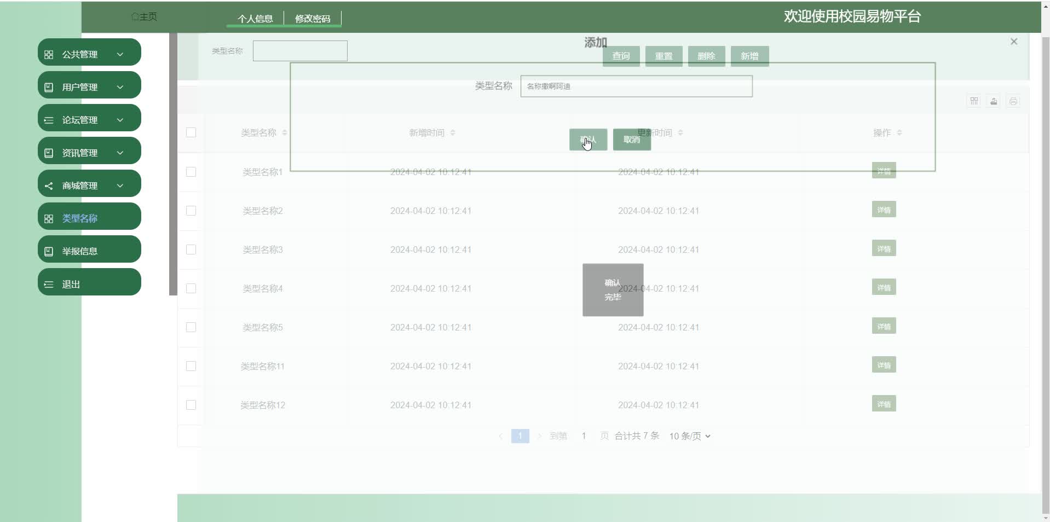This screenshot has width=1050, height=522.
Task: Expand the 公共管理 menu chevron
Action: pyautogui.click(x=120, y=55)
